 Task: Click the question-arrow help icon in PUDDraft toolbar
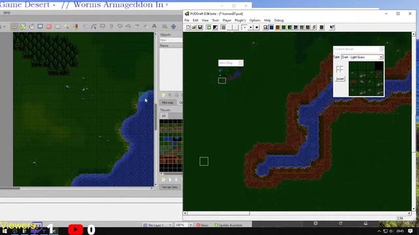332,27
